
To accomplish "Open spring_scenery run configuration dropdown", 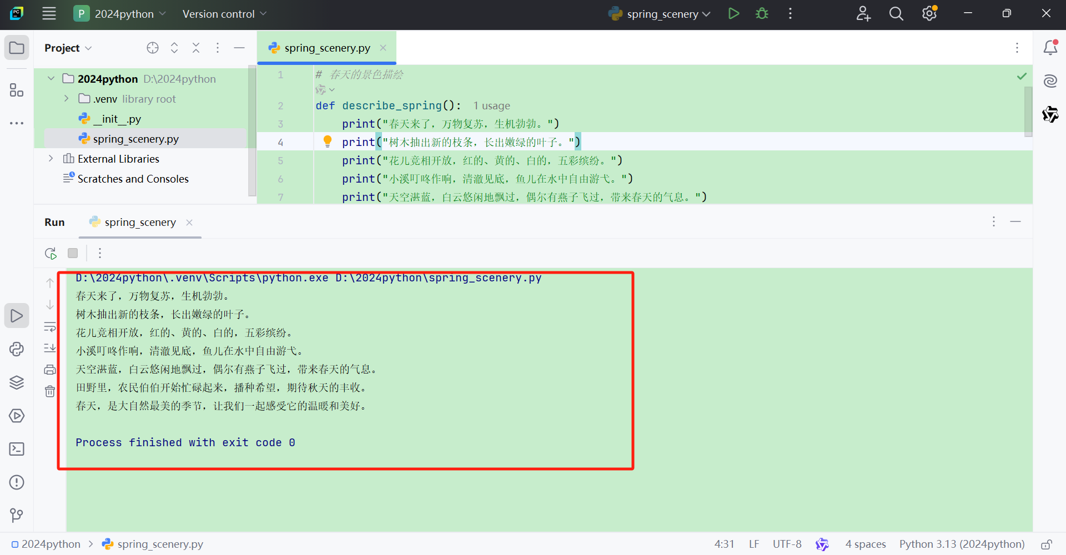I will coord(659,14).
